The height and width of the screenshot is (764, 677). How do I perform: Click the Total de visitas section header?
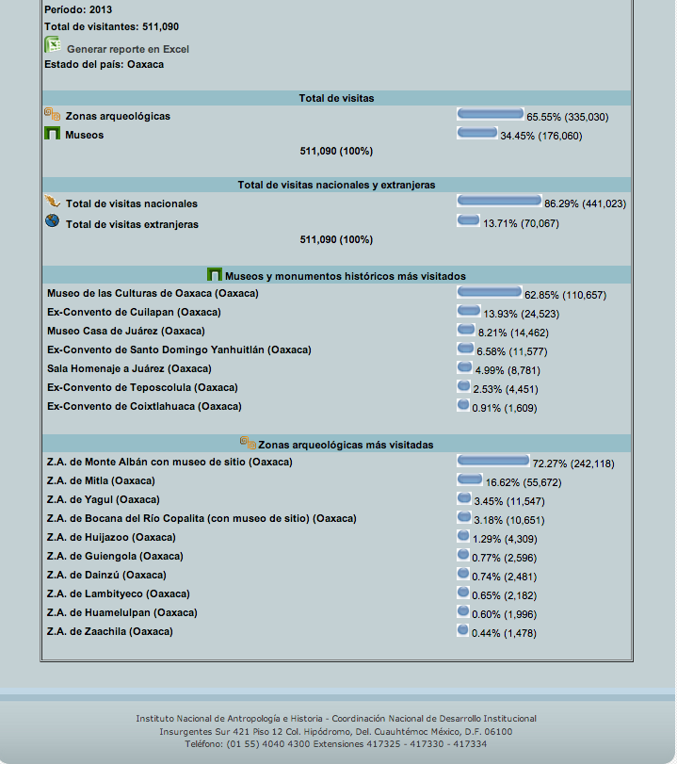pyautogui.click(x=336, y=98)
